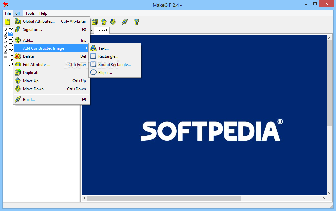
Task: Click the horizontal scrollbar left arrow
Action: (84, 198)
